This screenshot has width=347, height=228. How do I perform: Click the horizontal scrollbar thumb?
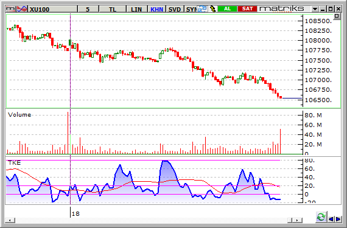click(x=290, y=220)
